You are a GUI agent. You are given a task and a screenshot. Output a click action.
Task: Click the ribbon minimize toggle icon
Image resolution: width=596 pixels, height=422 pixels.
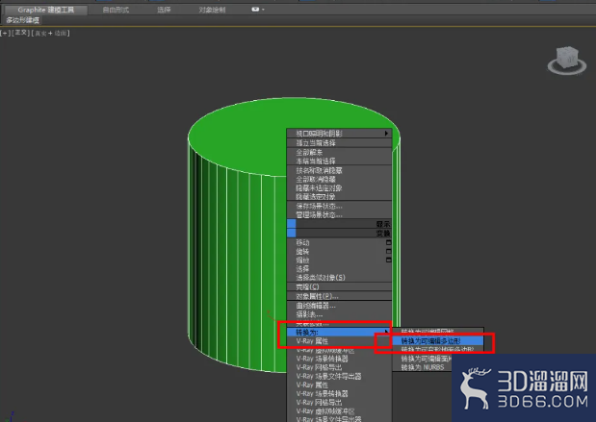[x=255, y=10]
